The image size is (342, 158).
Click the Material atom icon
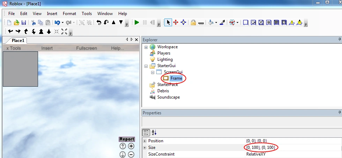[x=232, y=22]
